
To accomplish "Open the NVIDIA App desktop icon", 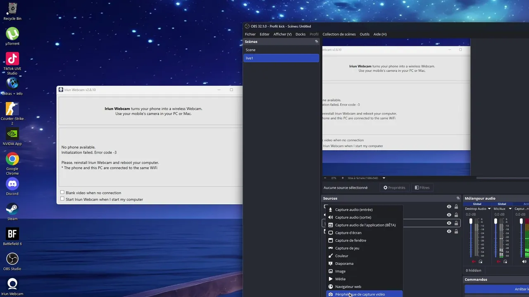I will click(x=12, y=137).
